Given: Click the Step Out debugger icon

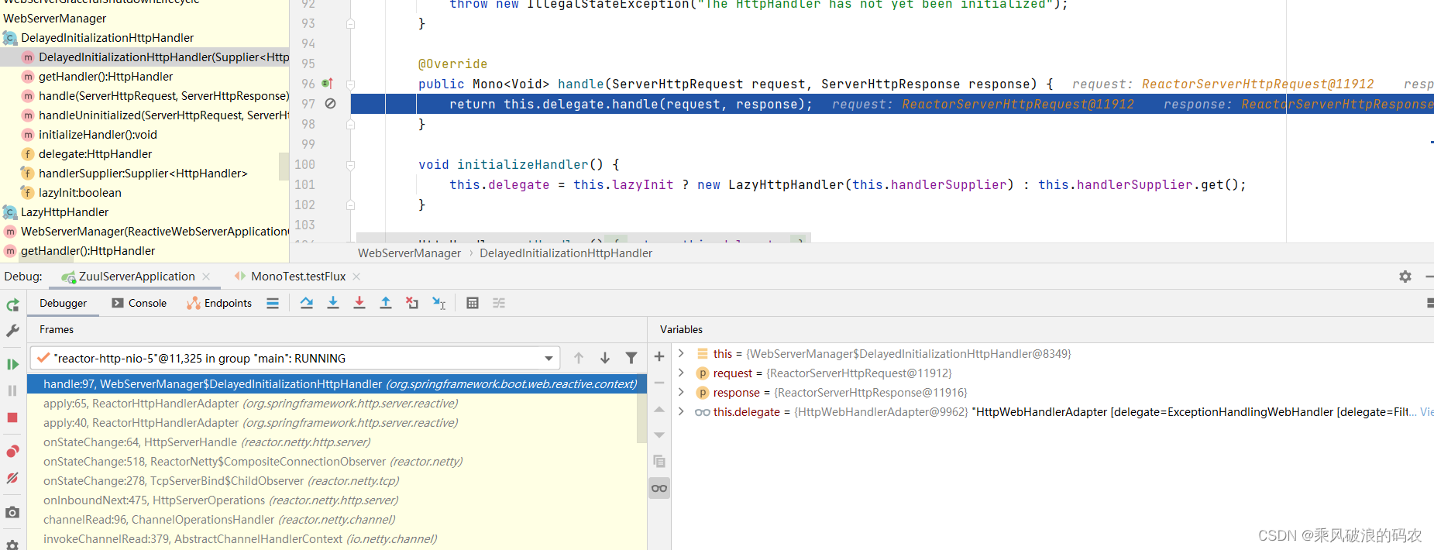Looking at the screenshot, I should tap(386, 303).
